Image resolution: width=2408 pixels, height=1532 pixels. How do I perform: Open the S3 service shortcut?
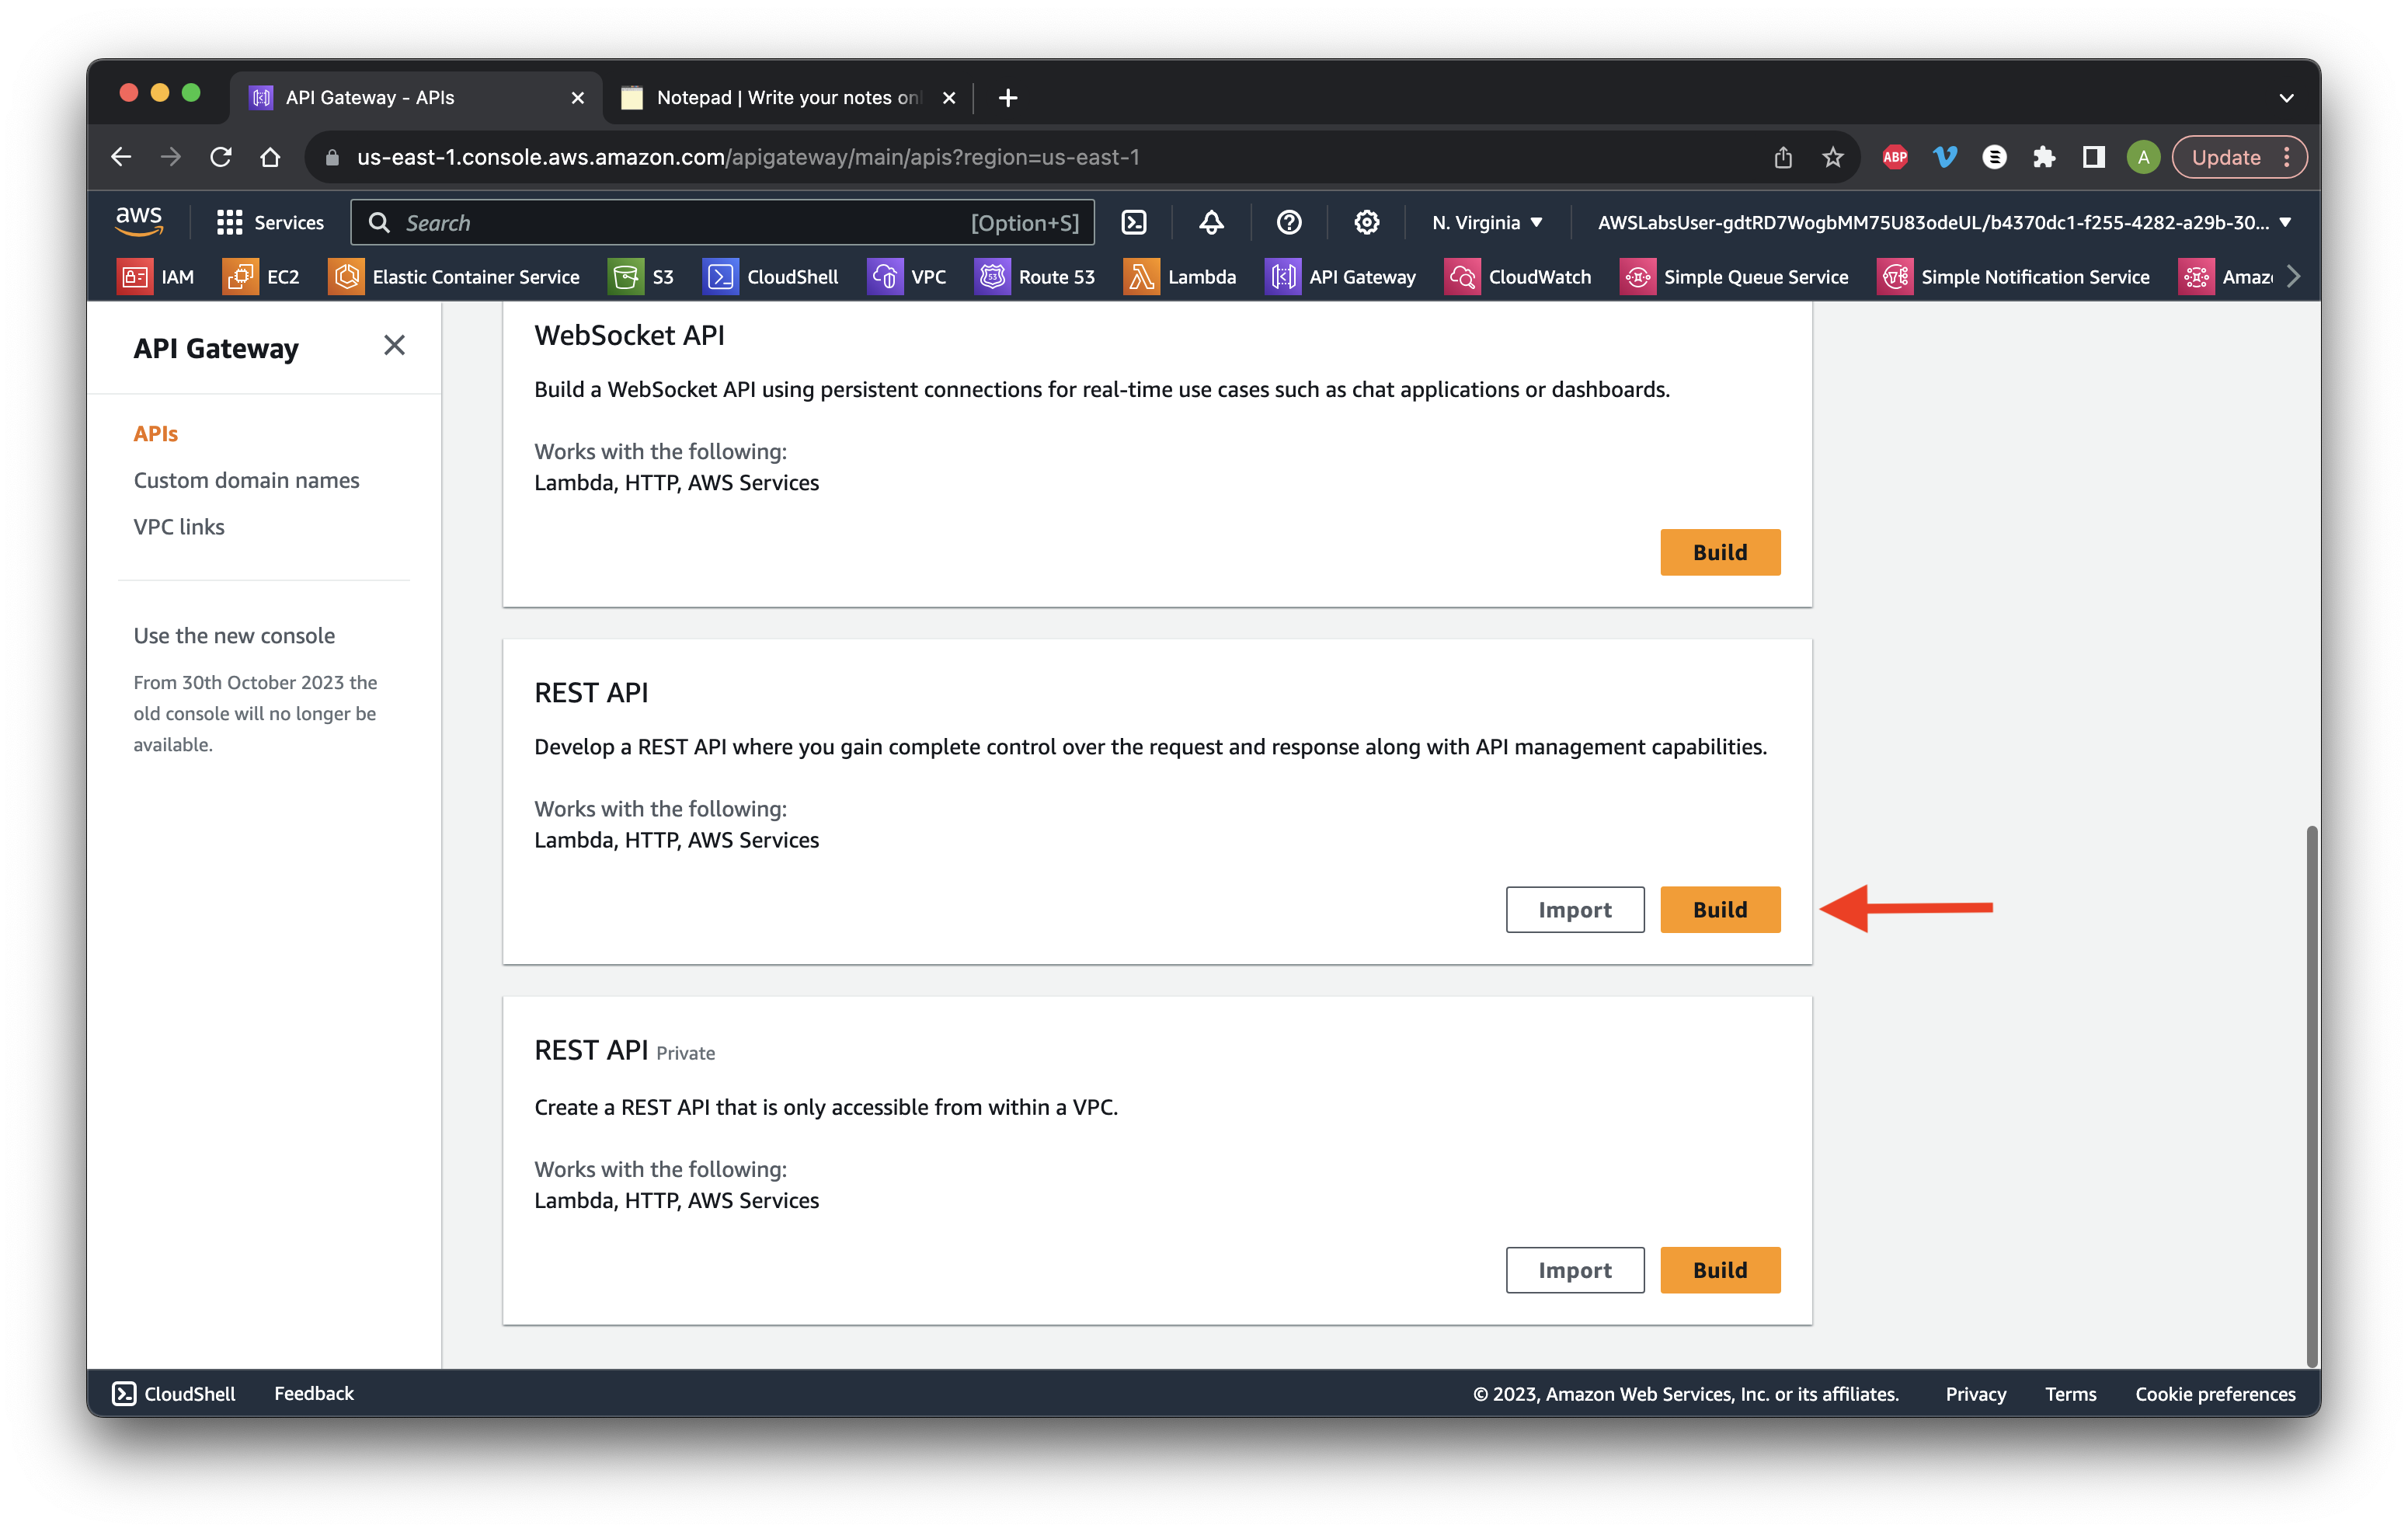tap(641, 277)
